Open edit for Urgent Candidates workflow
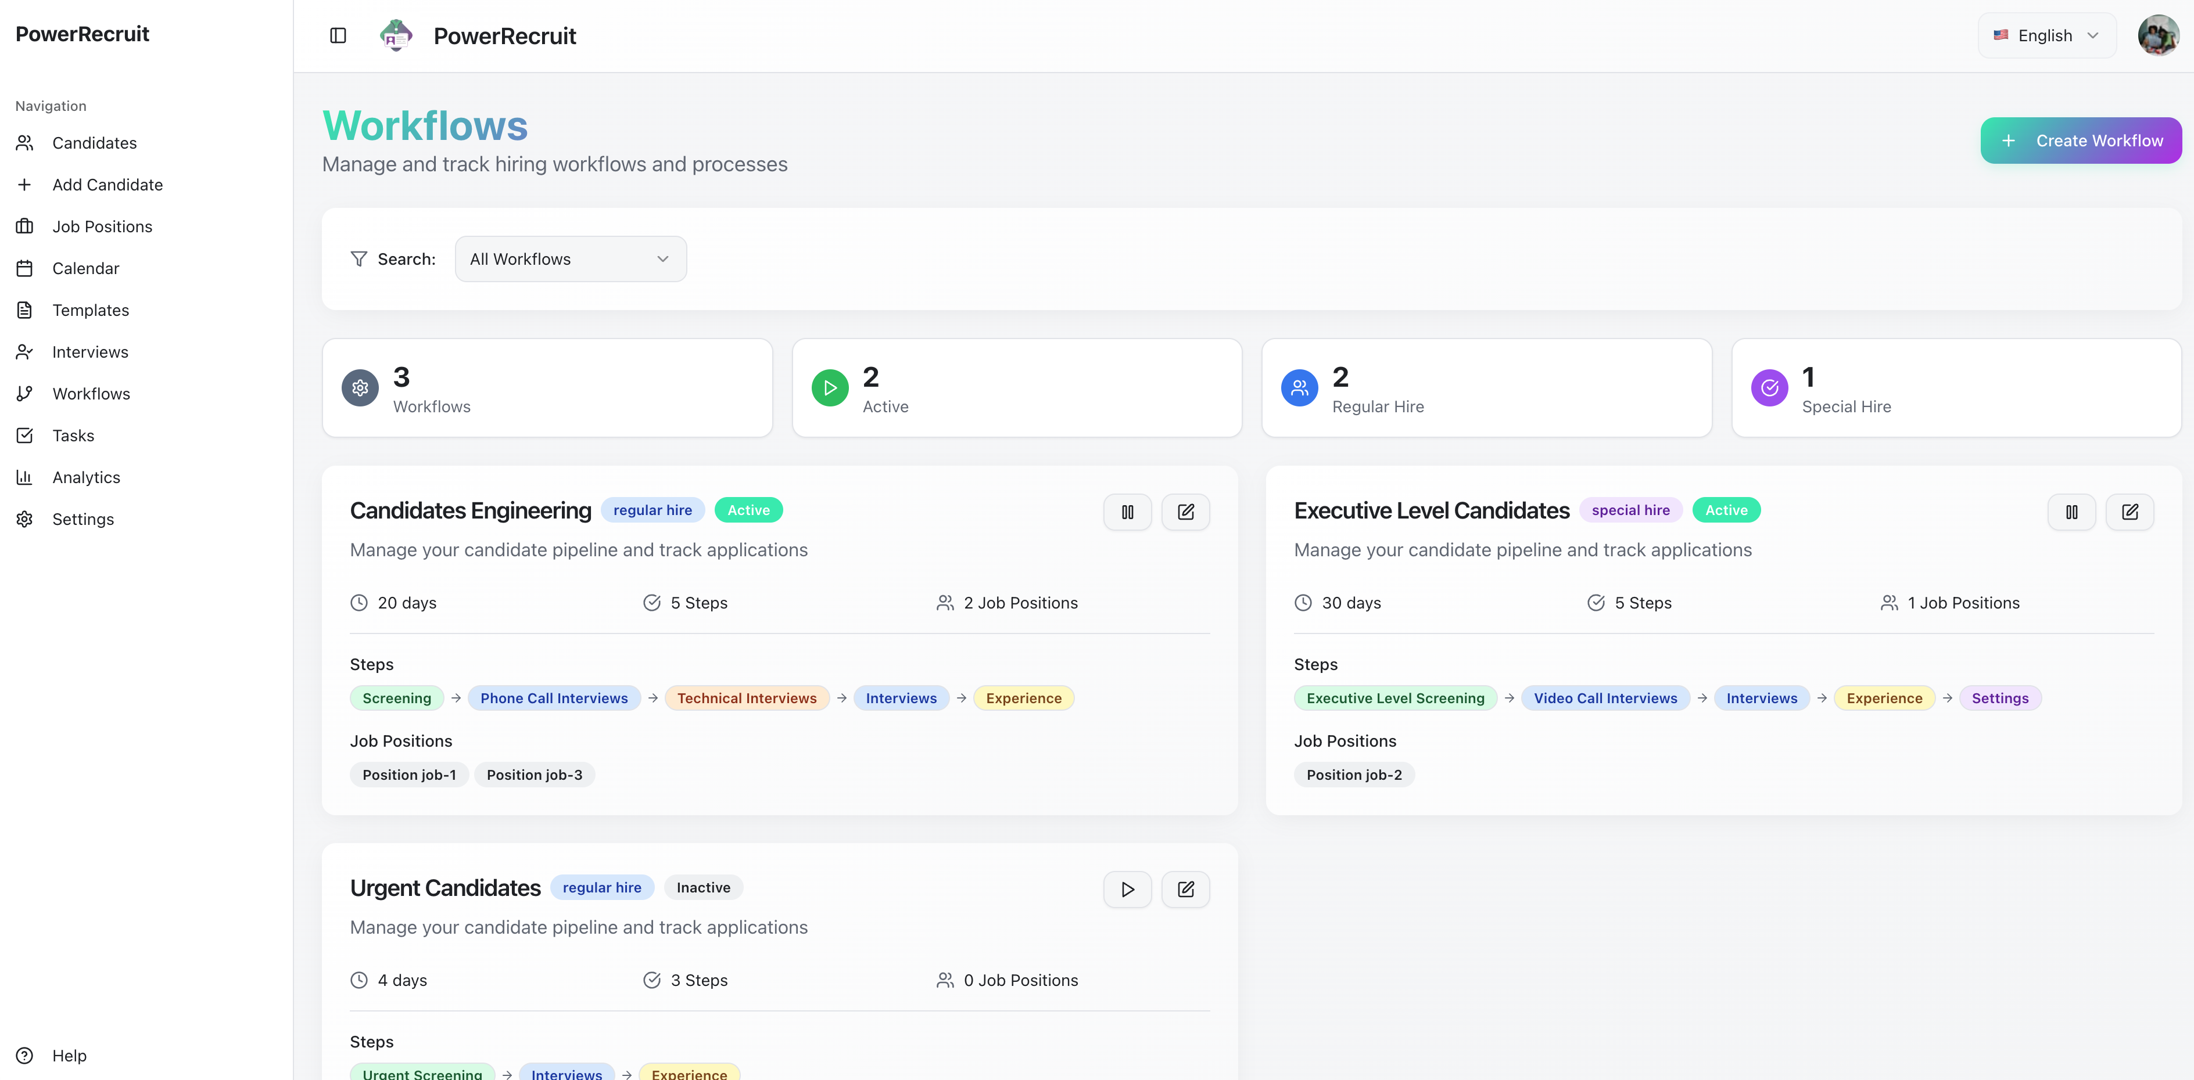The image size is (2194, 1080). 1185,890
